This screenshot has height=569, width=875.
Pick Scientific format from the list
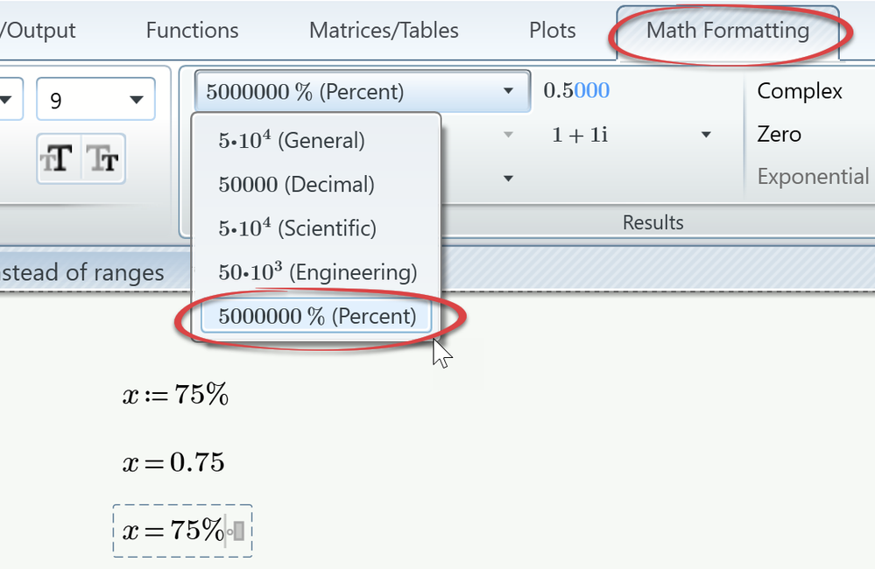[x=297, y=228]
